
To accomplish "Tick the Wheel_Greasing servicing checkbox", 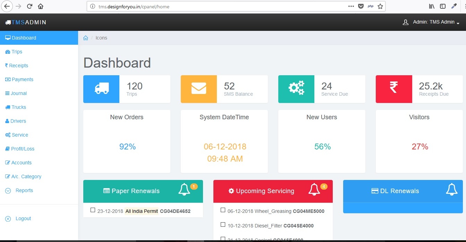I will pos(223,210).
